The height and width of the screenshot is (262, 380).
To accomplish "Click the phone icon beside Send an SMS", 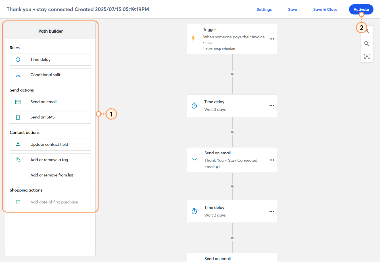I will coord(18,117).
